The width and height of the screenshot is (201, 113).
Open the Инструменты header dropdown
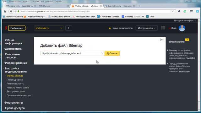point(147,28)
